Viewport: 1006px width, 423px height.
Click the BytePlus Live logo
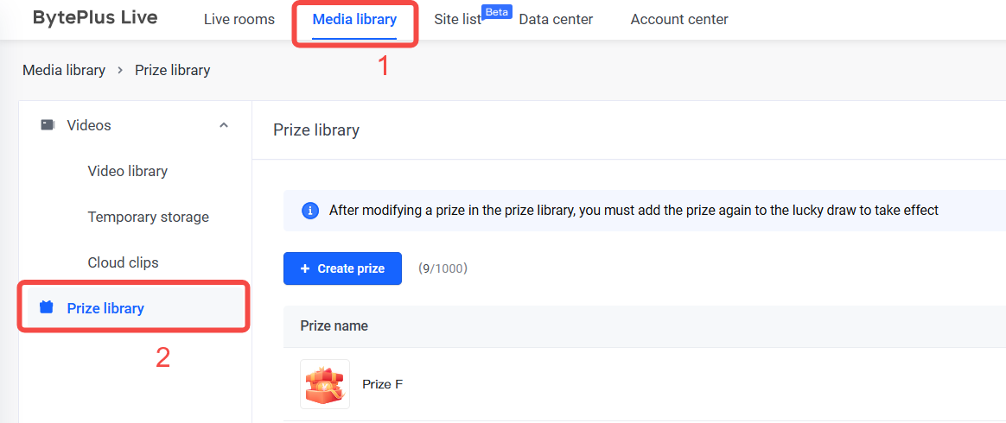coord(95,18)
